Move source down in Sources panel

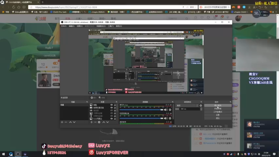point(108,122)
